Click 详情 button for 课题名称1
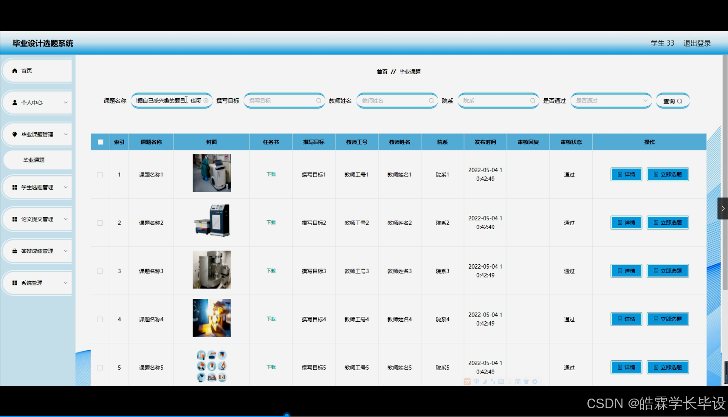The width and height of the screenshot is (728, 417). pyautogui.click(x=626, y=174)
